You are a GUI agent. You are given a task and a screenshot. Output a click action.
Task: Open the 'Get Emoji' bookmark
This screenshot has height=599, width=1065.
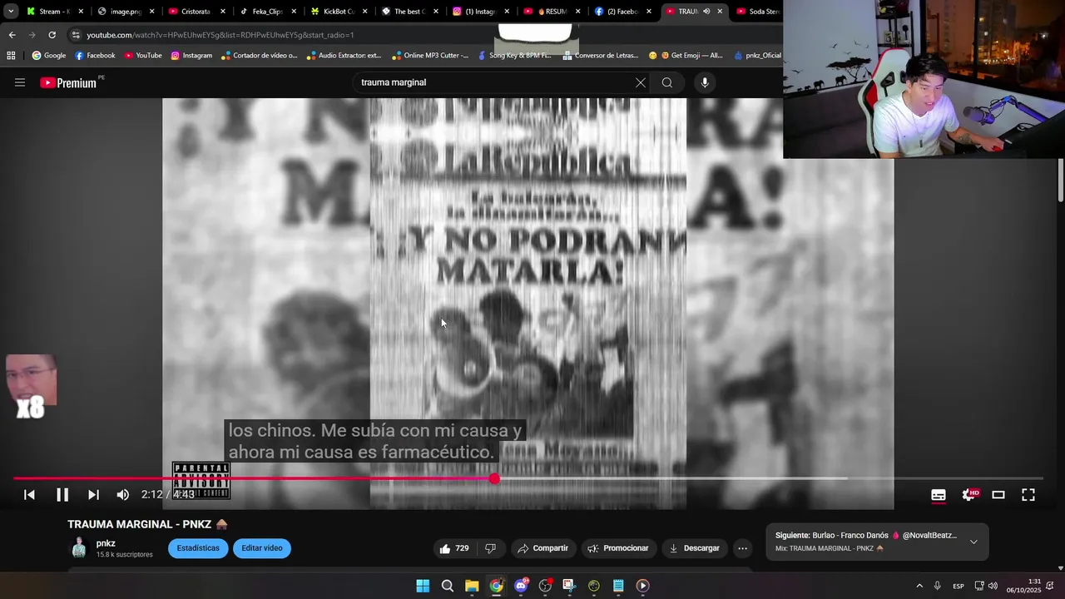click(685, 56)
